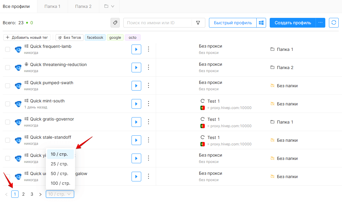This screenshot has width=342, height=202.
Task: Click browser avatar icon of Quick frequent-lamb
Action: pos(18,49)
